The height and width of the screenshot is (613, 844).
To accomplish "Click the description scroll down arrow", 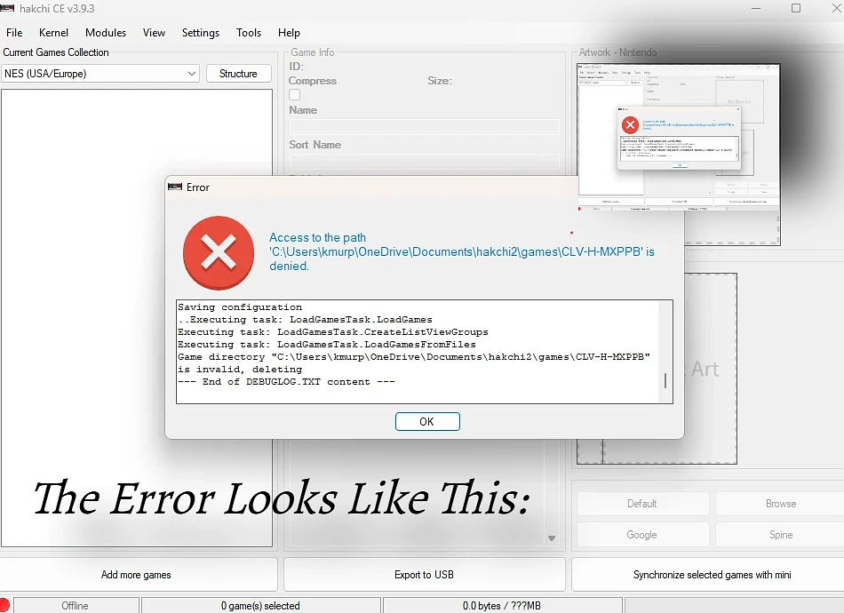I will [x=552, y=538].
